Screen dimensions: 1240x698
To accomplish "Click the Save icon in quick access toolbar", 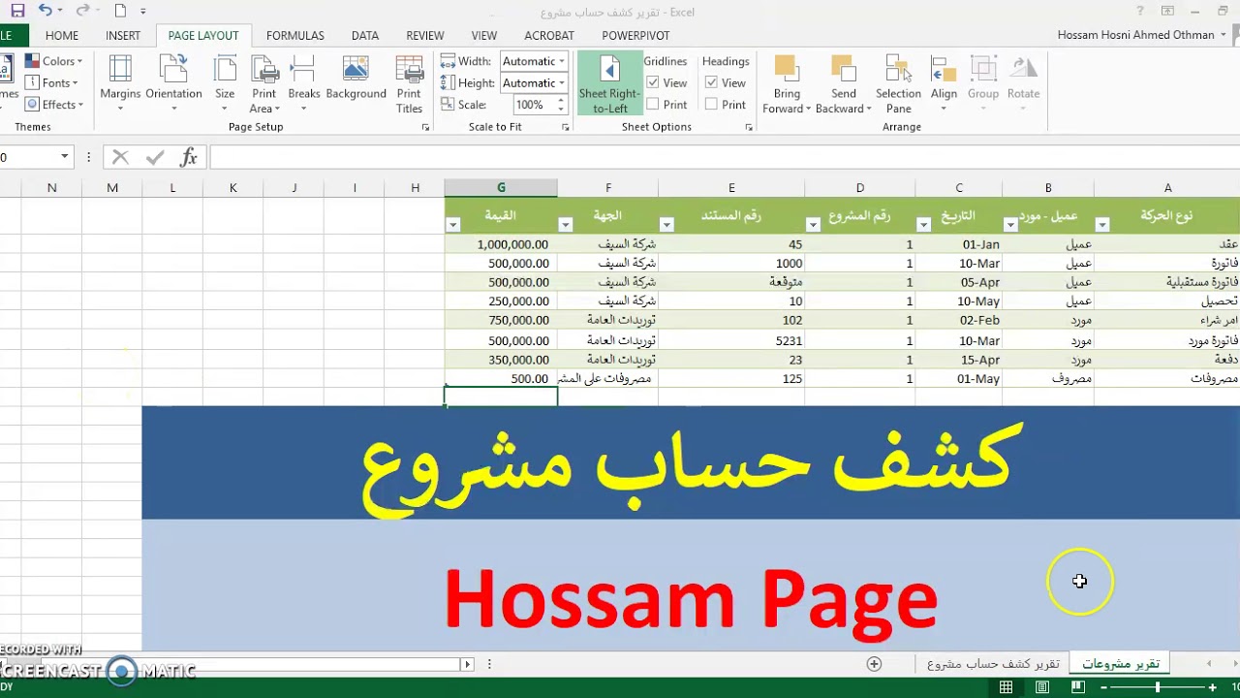I will pyautogui.click(x=17, y=12).
